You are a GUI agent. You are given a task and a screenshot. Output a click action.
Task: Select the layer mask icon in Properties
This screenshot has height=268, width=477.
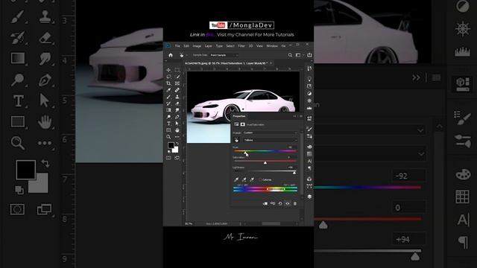pos(242,124)
